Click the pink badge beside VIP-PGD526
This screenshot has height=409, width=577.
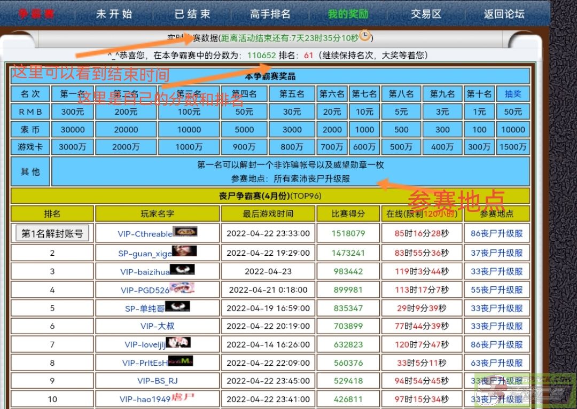pyautogui.click(x=182, y=289)
